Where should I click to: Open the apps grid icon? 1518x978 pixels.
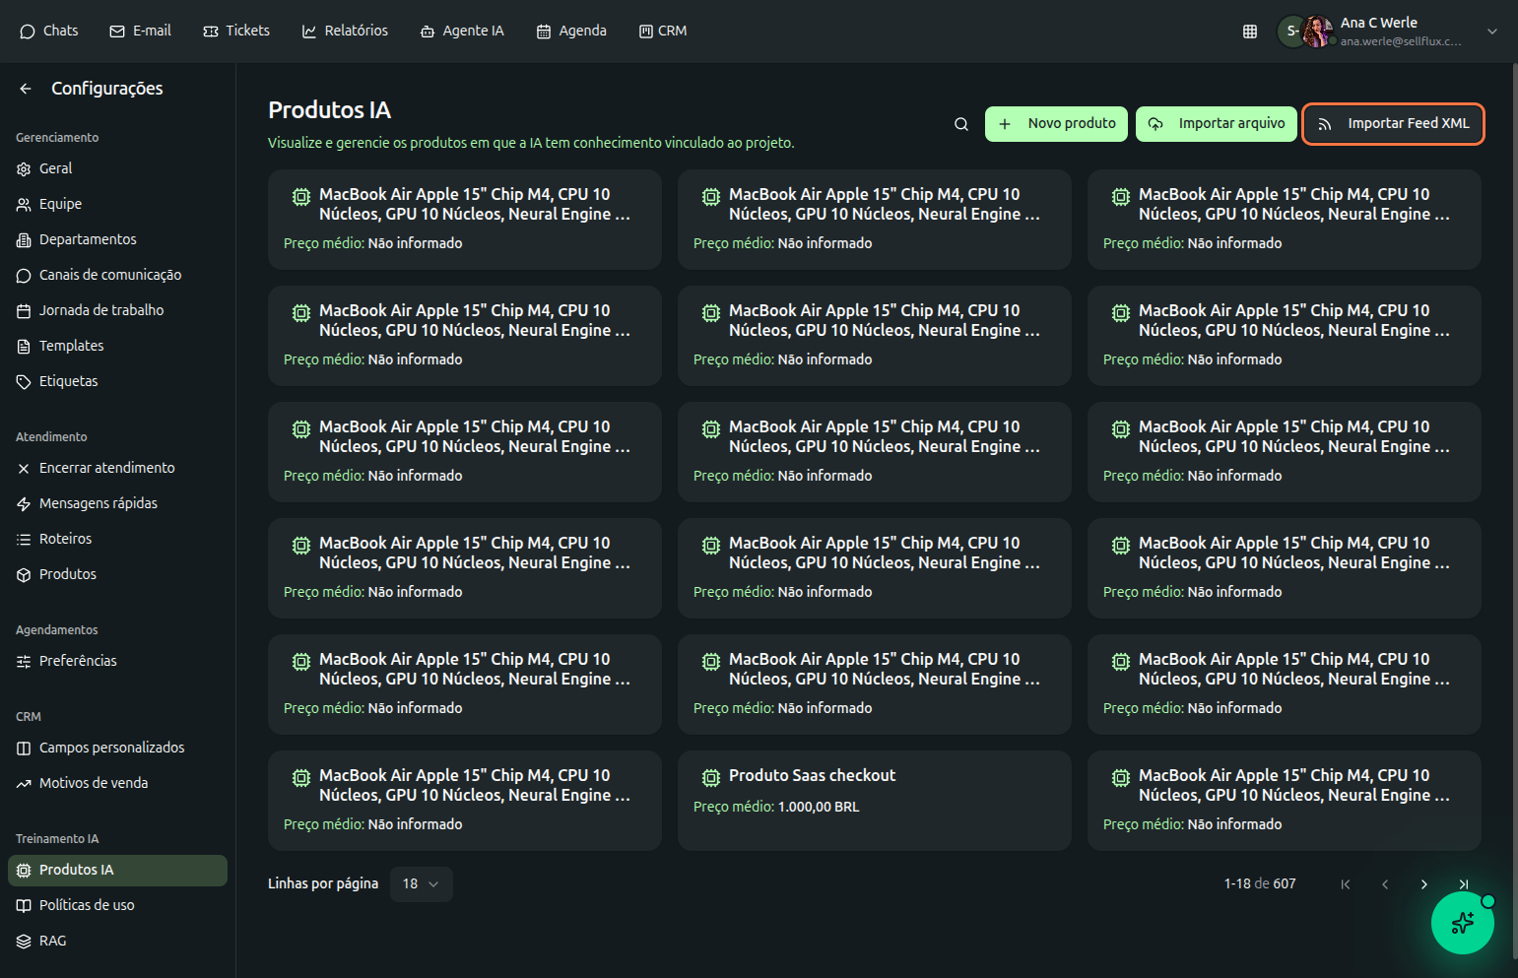(x=1249, y=32)
